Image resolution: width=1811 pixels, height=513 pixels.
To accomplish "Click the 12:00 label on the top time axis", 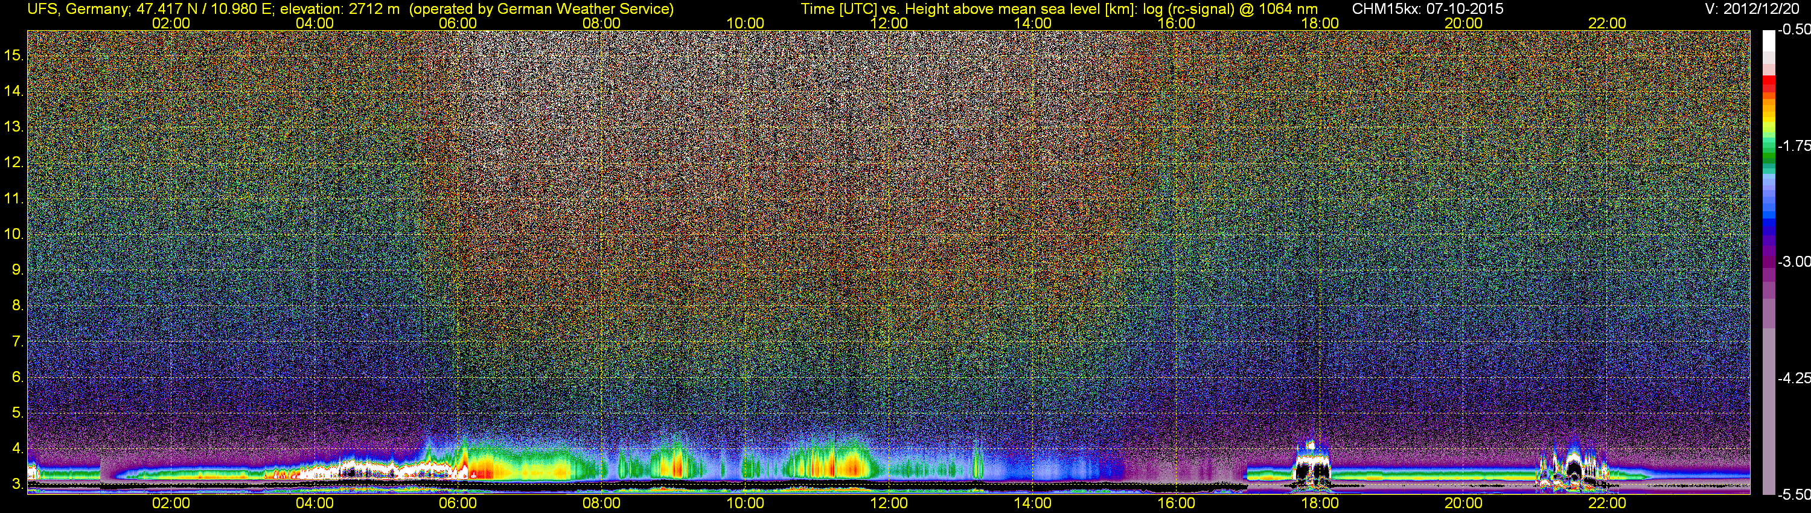I will [x=889, y=23].
